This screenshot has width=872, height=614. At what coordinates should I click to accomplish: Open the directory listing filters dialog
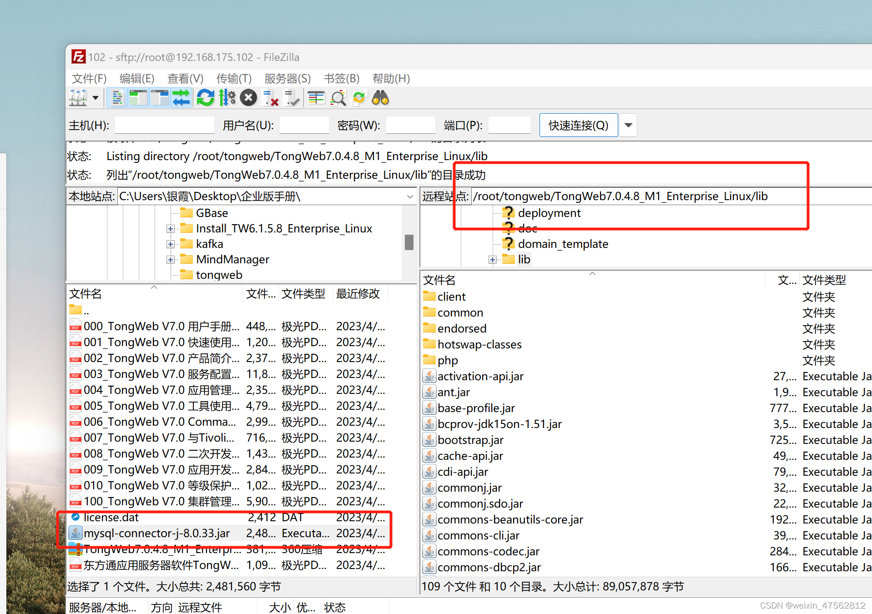[316, 98]
